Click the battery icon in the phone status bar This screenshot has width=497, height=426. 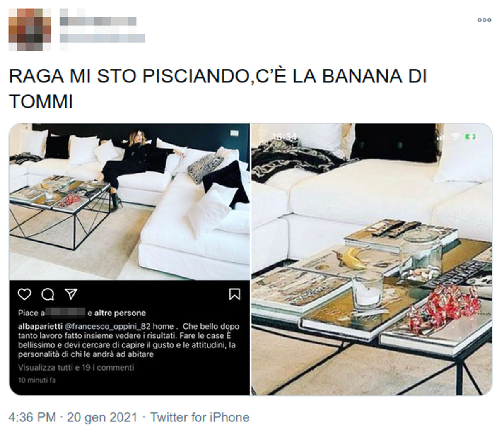coord(471,137)
